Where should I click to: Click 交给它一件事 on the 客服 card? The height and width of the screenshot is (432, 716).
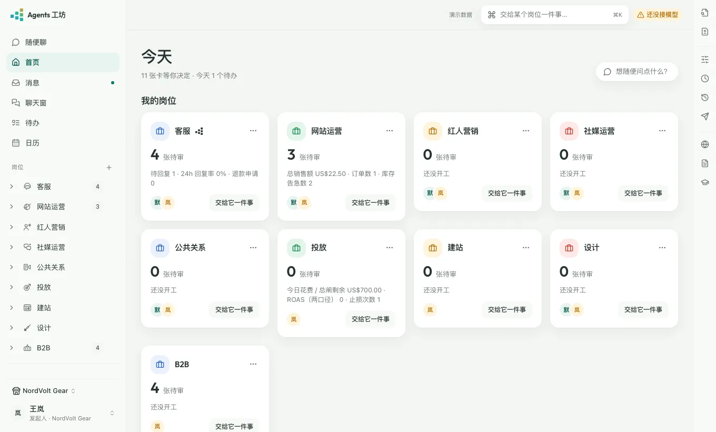tap(234, 203)
